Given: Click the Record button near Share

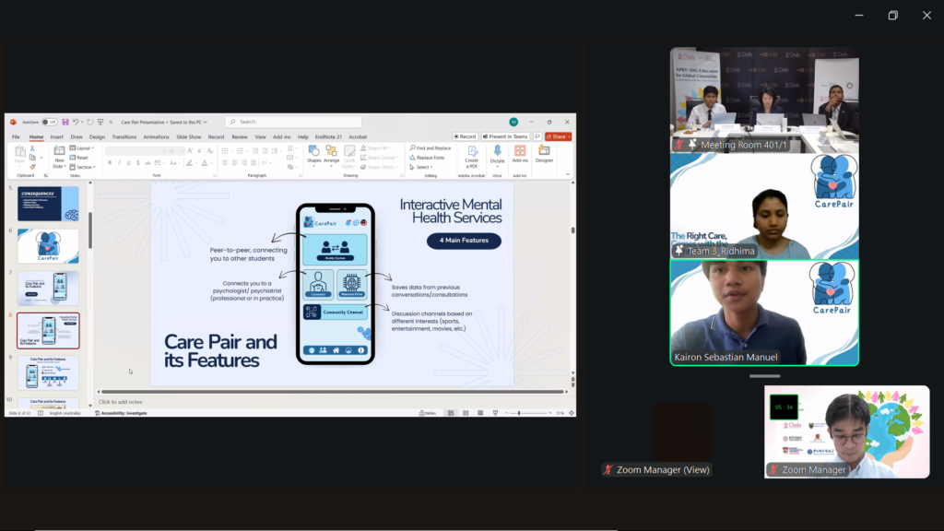Looking at the screenshot, I should coord(465,136).
